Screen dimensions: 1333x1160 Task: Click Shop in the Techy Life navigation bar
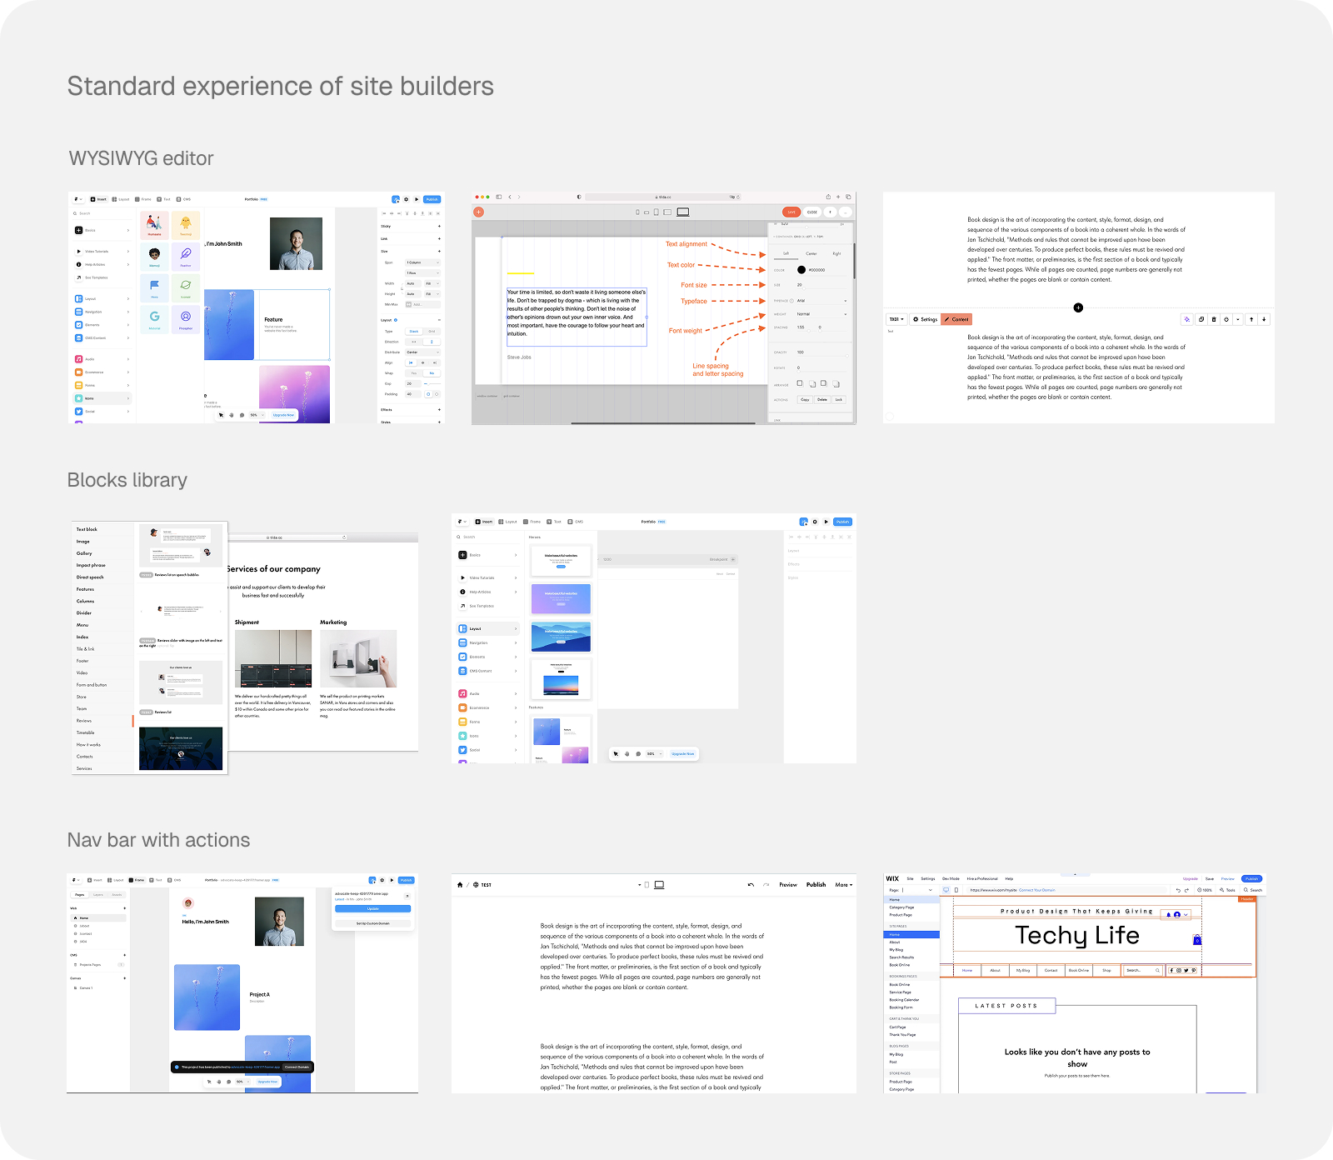pyautogui.click(x=1106, y=971)
